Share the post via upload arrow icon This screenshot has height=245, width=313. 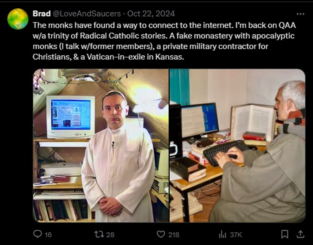[x=300, y=234]
